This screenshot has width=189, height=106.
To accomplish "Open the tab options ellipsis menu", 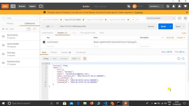I will click(137, 20).
